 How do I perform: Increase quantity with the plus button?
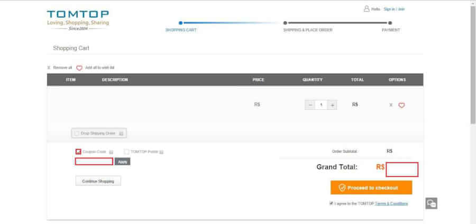click(x=332, y=105)
